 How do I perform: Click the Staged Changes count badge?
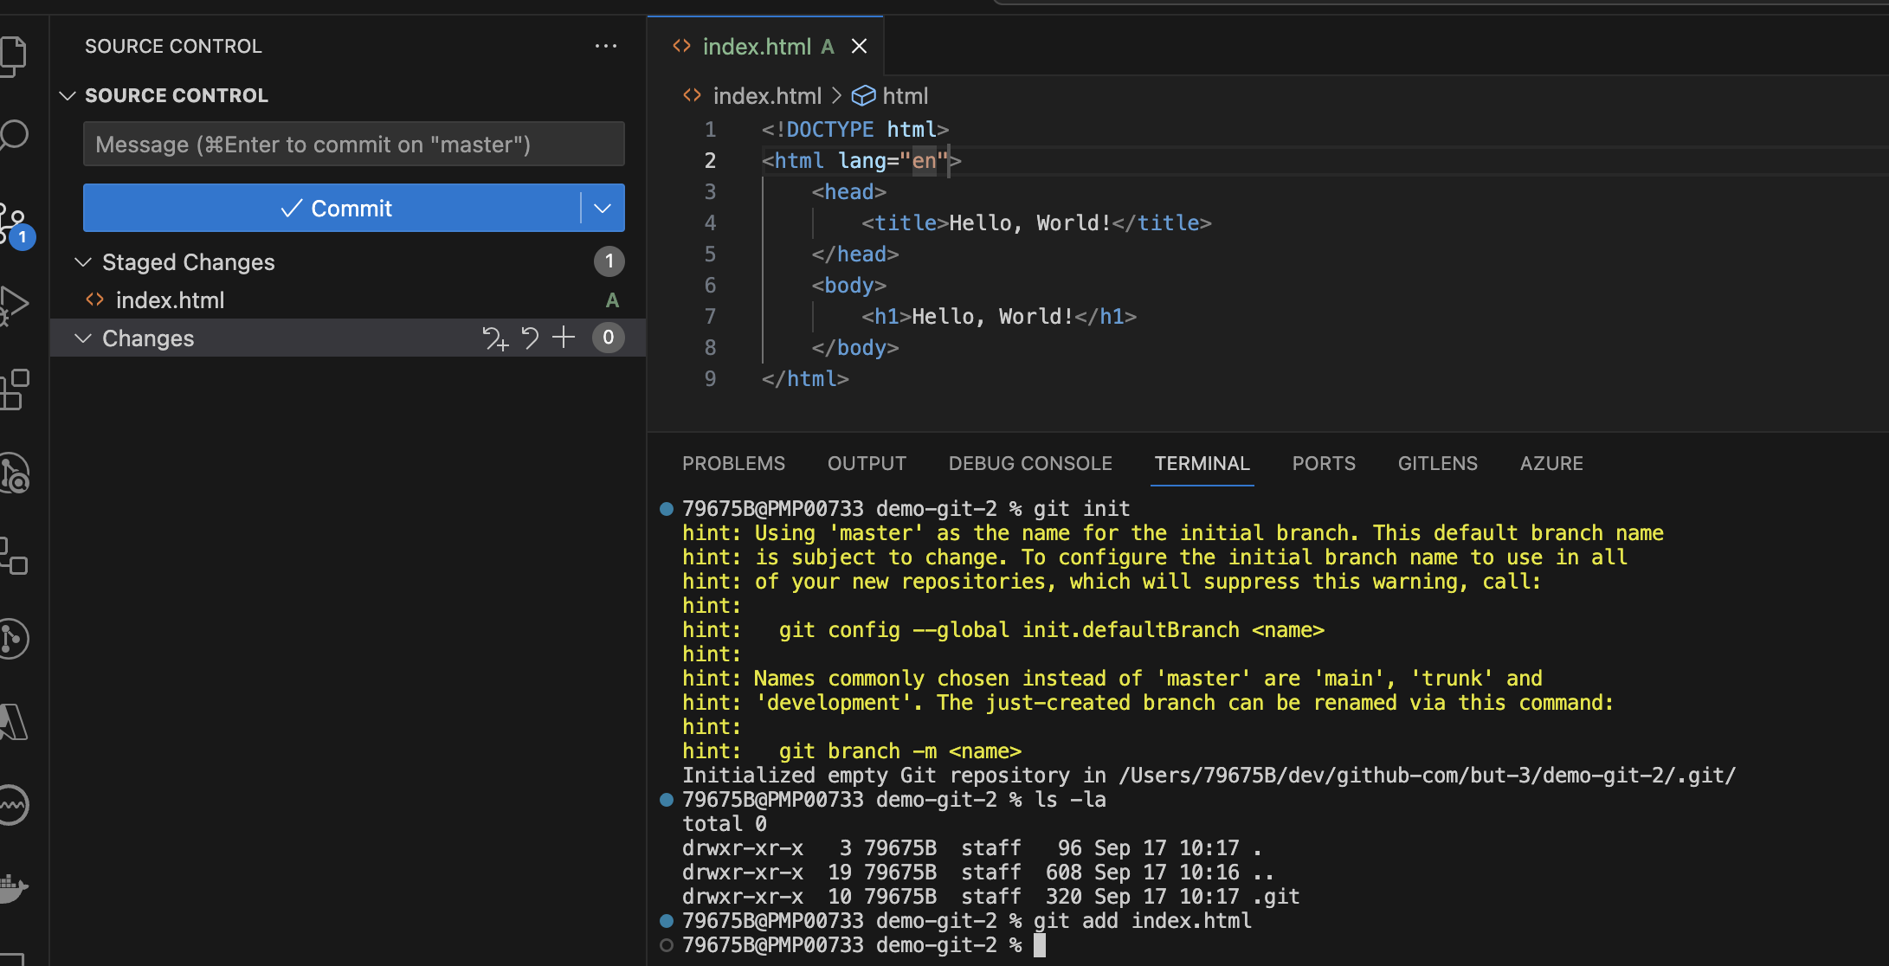pos(609,261)
